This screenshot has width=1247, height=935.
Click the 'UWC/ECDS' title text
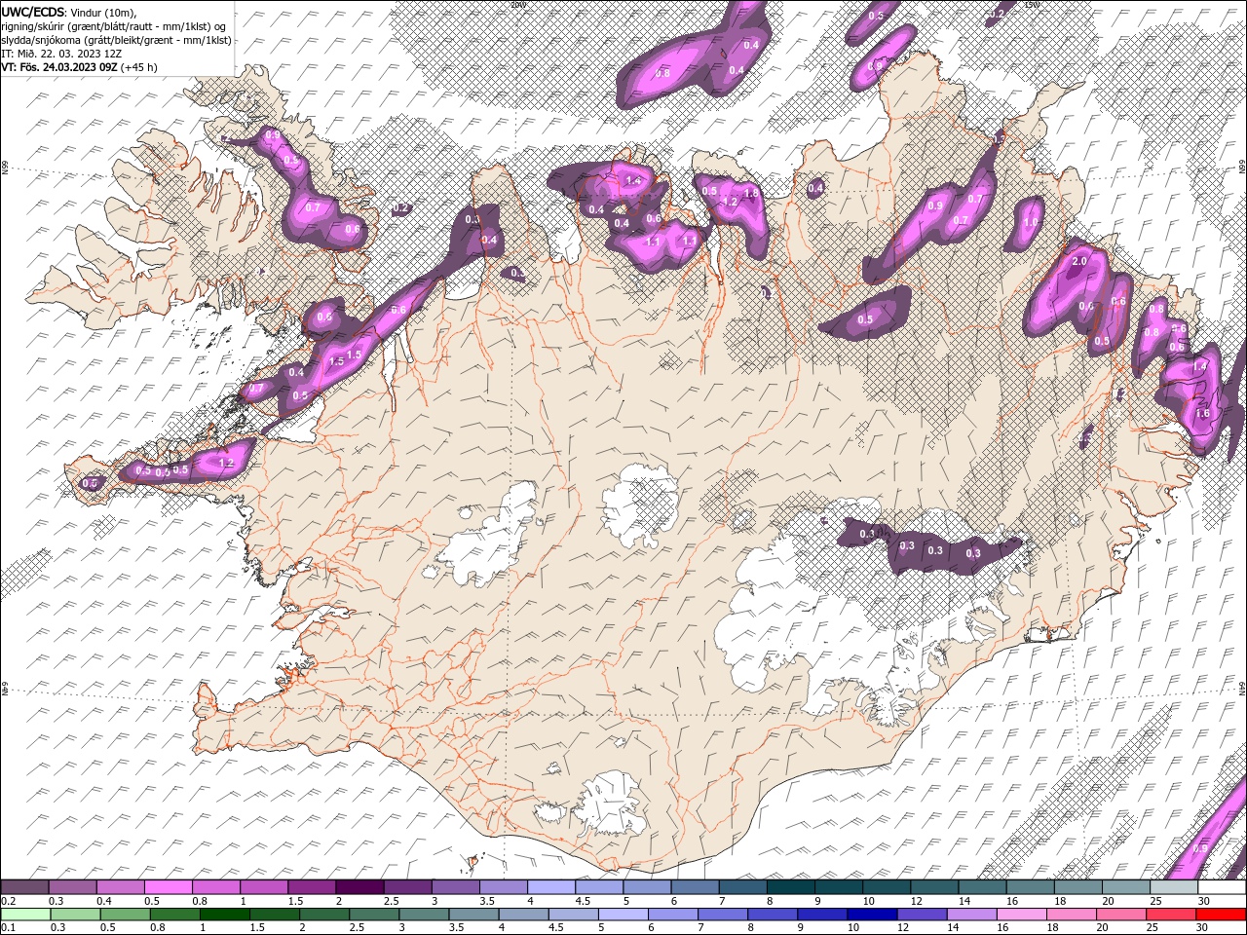33,12
